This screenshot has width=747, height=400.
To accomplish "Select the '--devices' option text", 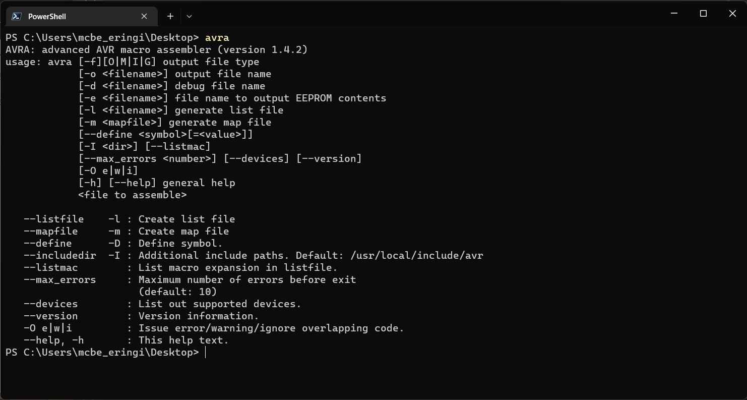I will [50, 304].
